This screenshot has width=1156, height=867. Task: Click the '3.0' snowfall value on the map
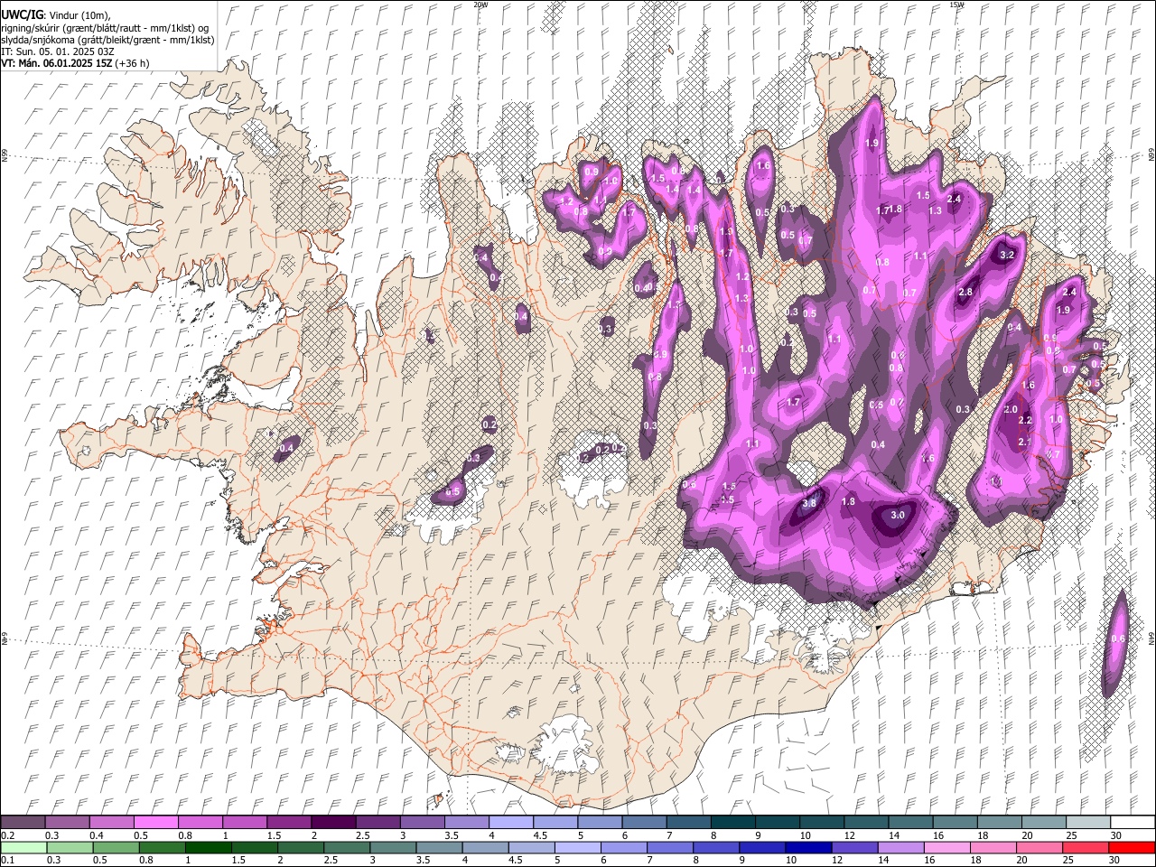point(898,515)
